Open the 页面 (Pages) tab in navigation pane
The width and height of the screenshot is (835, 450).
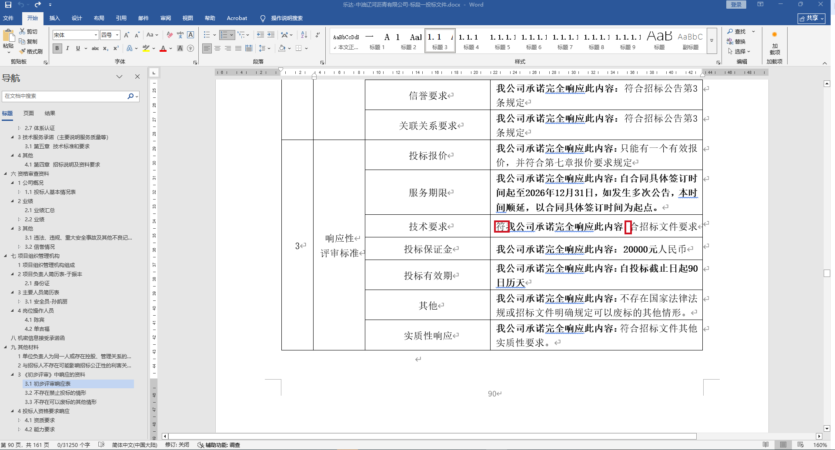pos(29,113)
